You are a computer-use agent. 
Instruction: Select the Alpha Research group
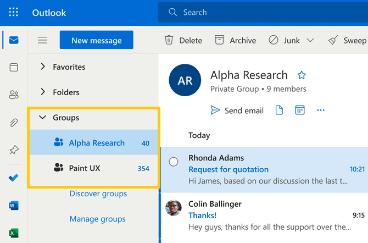[93, 142]
